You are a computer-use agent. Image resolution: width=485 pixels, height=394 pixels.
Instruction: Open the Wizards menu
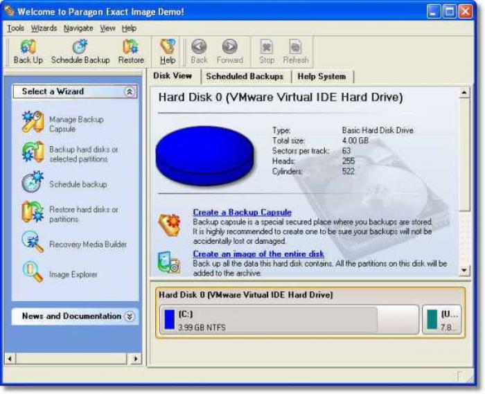pyautogui.click(x=44, y=28)
